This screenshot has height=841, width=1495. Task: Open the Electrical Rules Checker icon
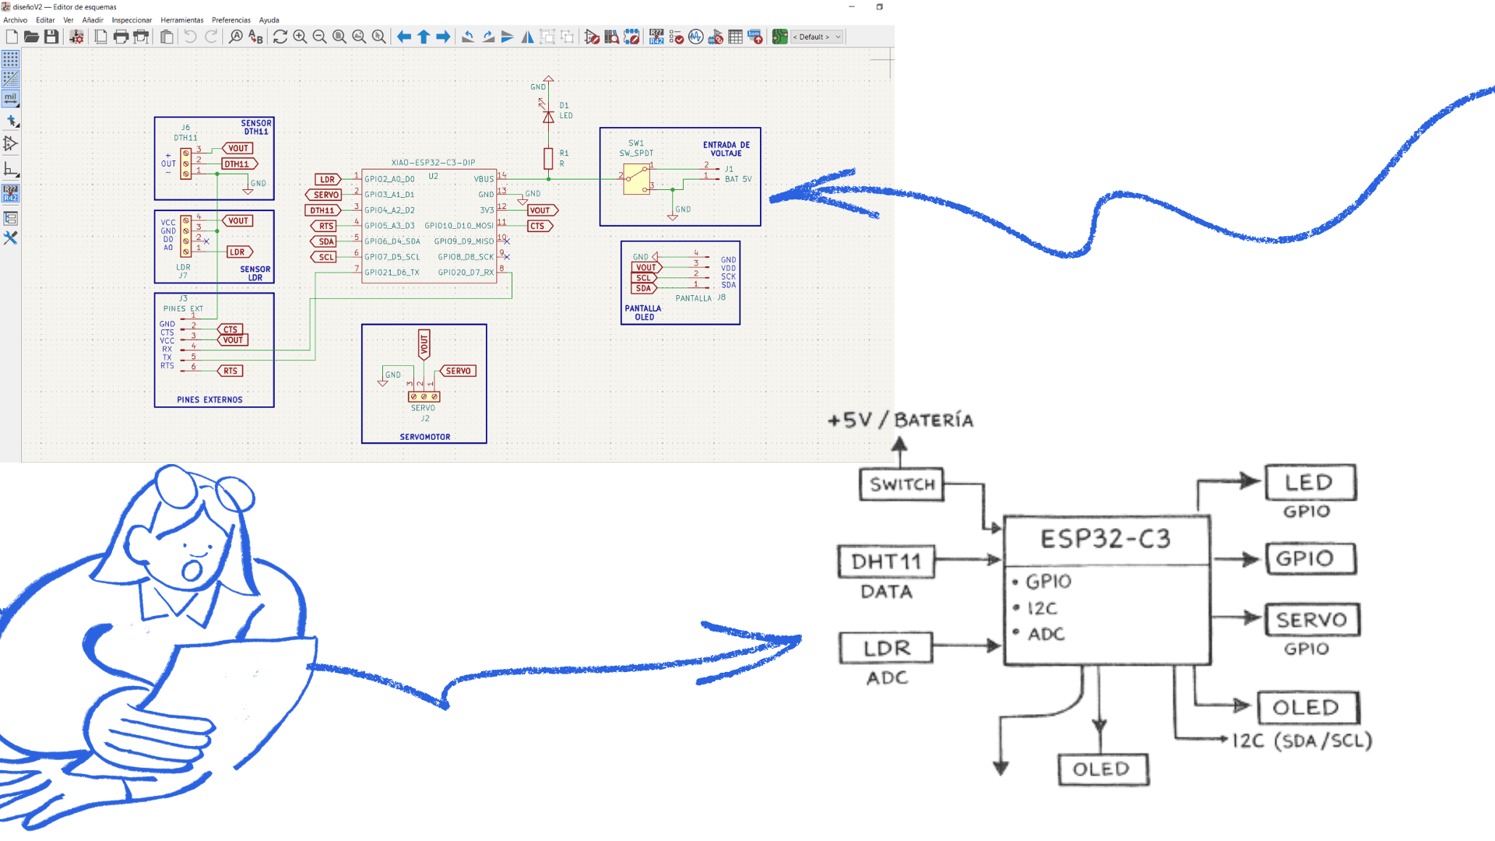[x=676, y=37]
